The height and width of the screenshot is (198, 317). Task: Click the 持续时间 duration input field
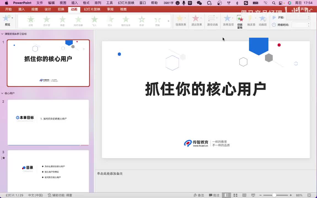(x=300, y=25)
